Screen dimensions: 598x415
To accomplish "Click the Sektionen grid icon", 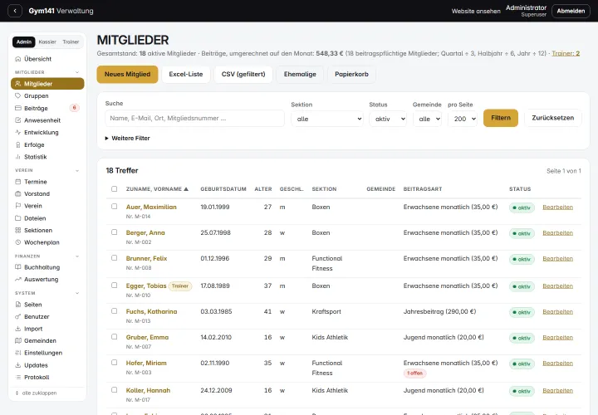I will pyautogui.click(x=17, y=230).
